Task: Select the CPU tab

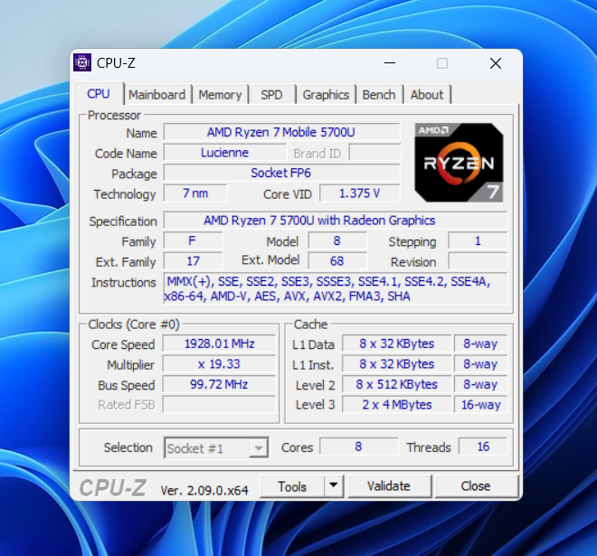Action: 99,94
